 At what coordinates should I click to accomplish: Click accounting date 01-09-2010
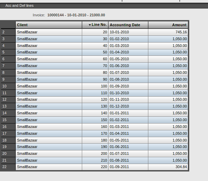pos(128,86)
